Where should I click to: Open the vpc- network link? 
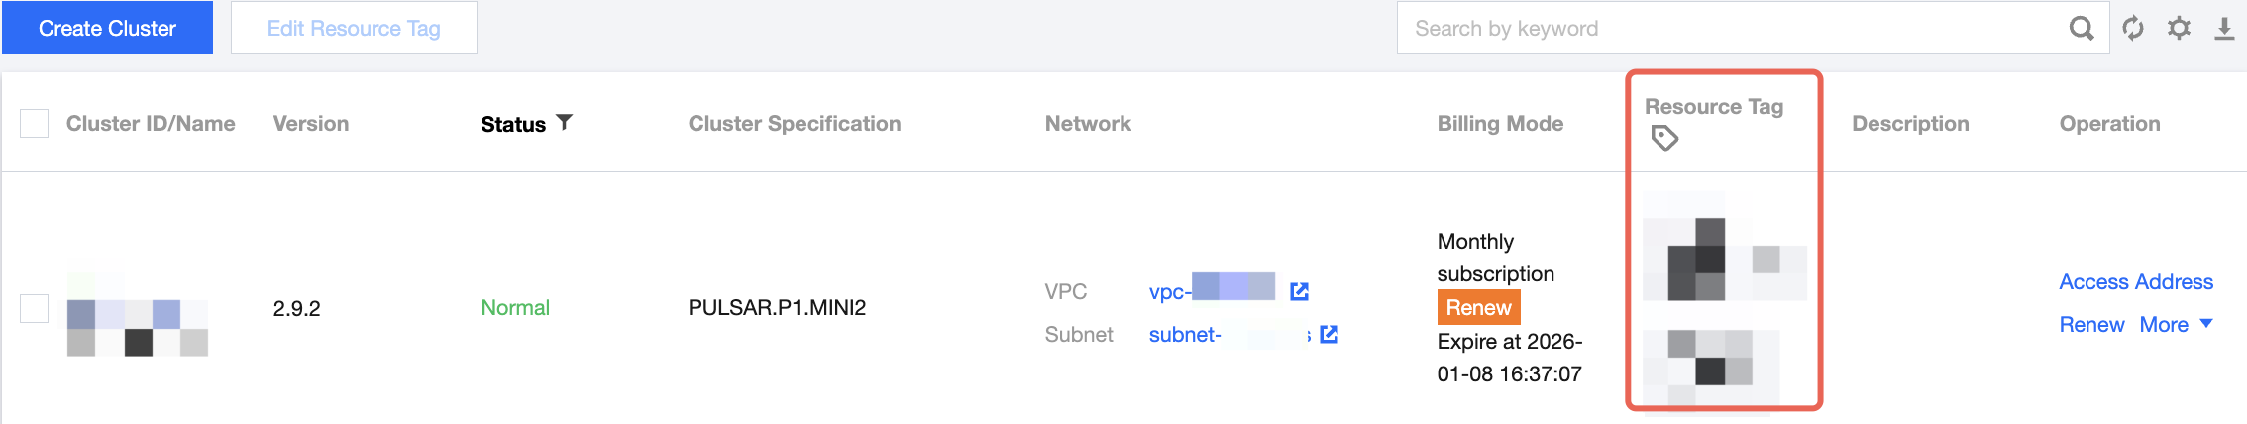tap(1211, 291)
